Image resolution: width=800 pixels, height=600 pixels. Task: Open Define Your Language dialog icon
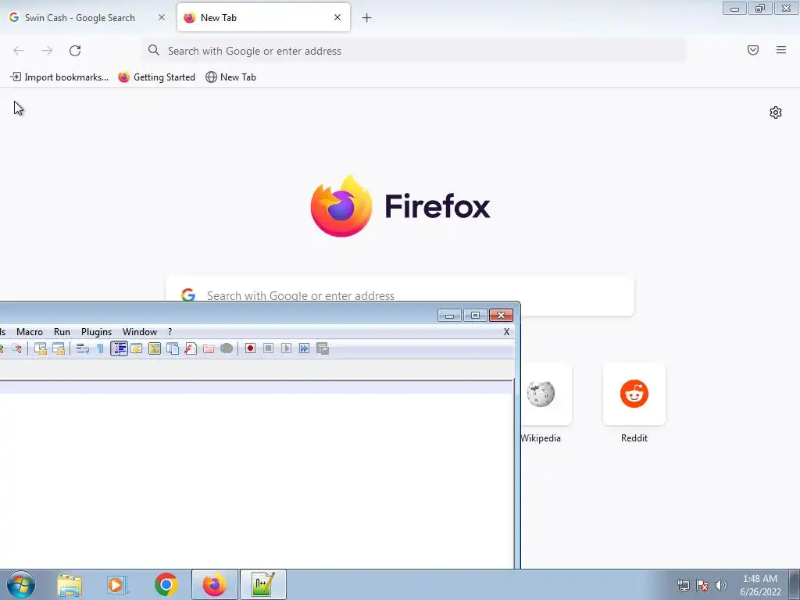(136, 348)
